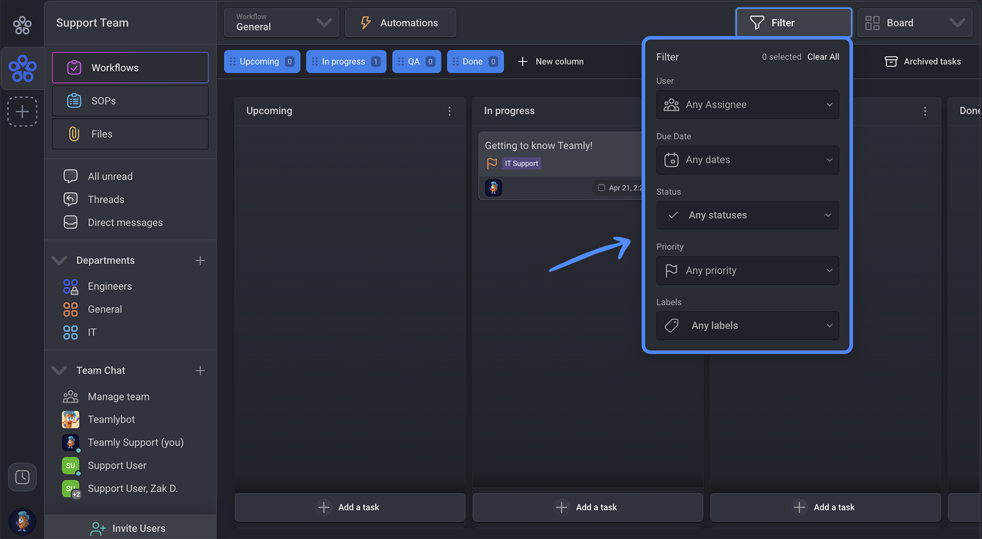Open SOPs section
The image size is (982, 539).
tap(130, 101)
